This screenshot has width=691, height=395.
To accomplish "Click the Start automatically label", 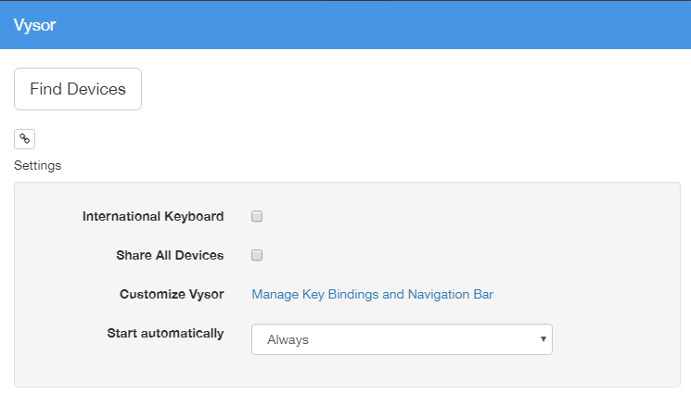I will pyautogui.click(x=165, y=333).
